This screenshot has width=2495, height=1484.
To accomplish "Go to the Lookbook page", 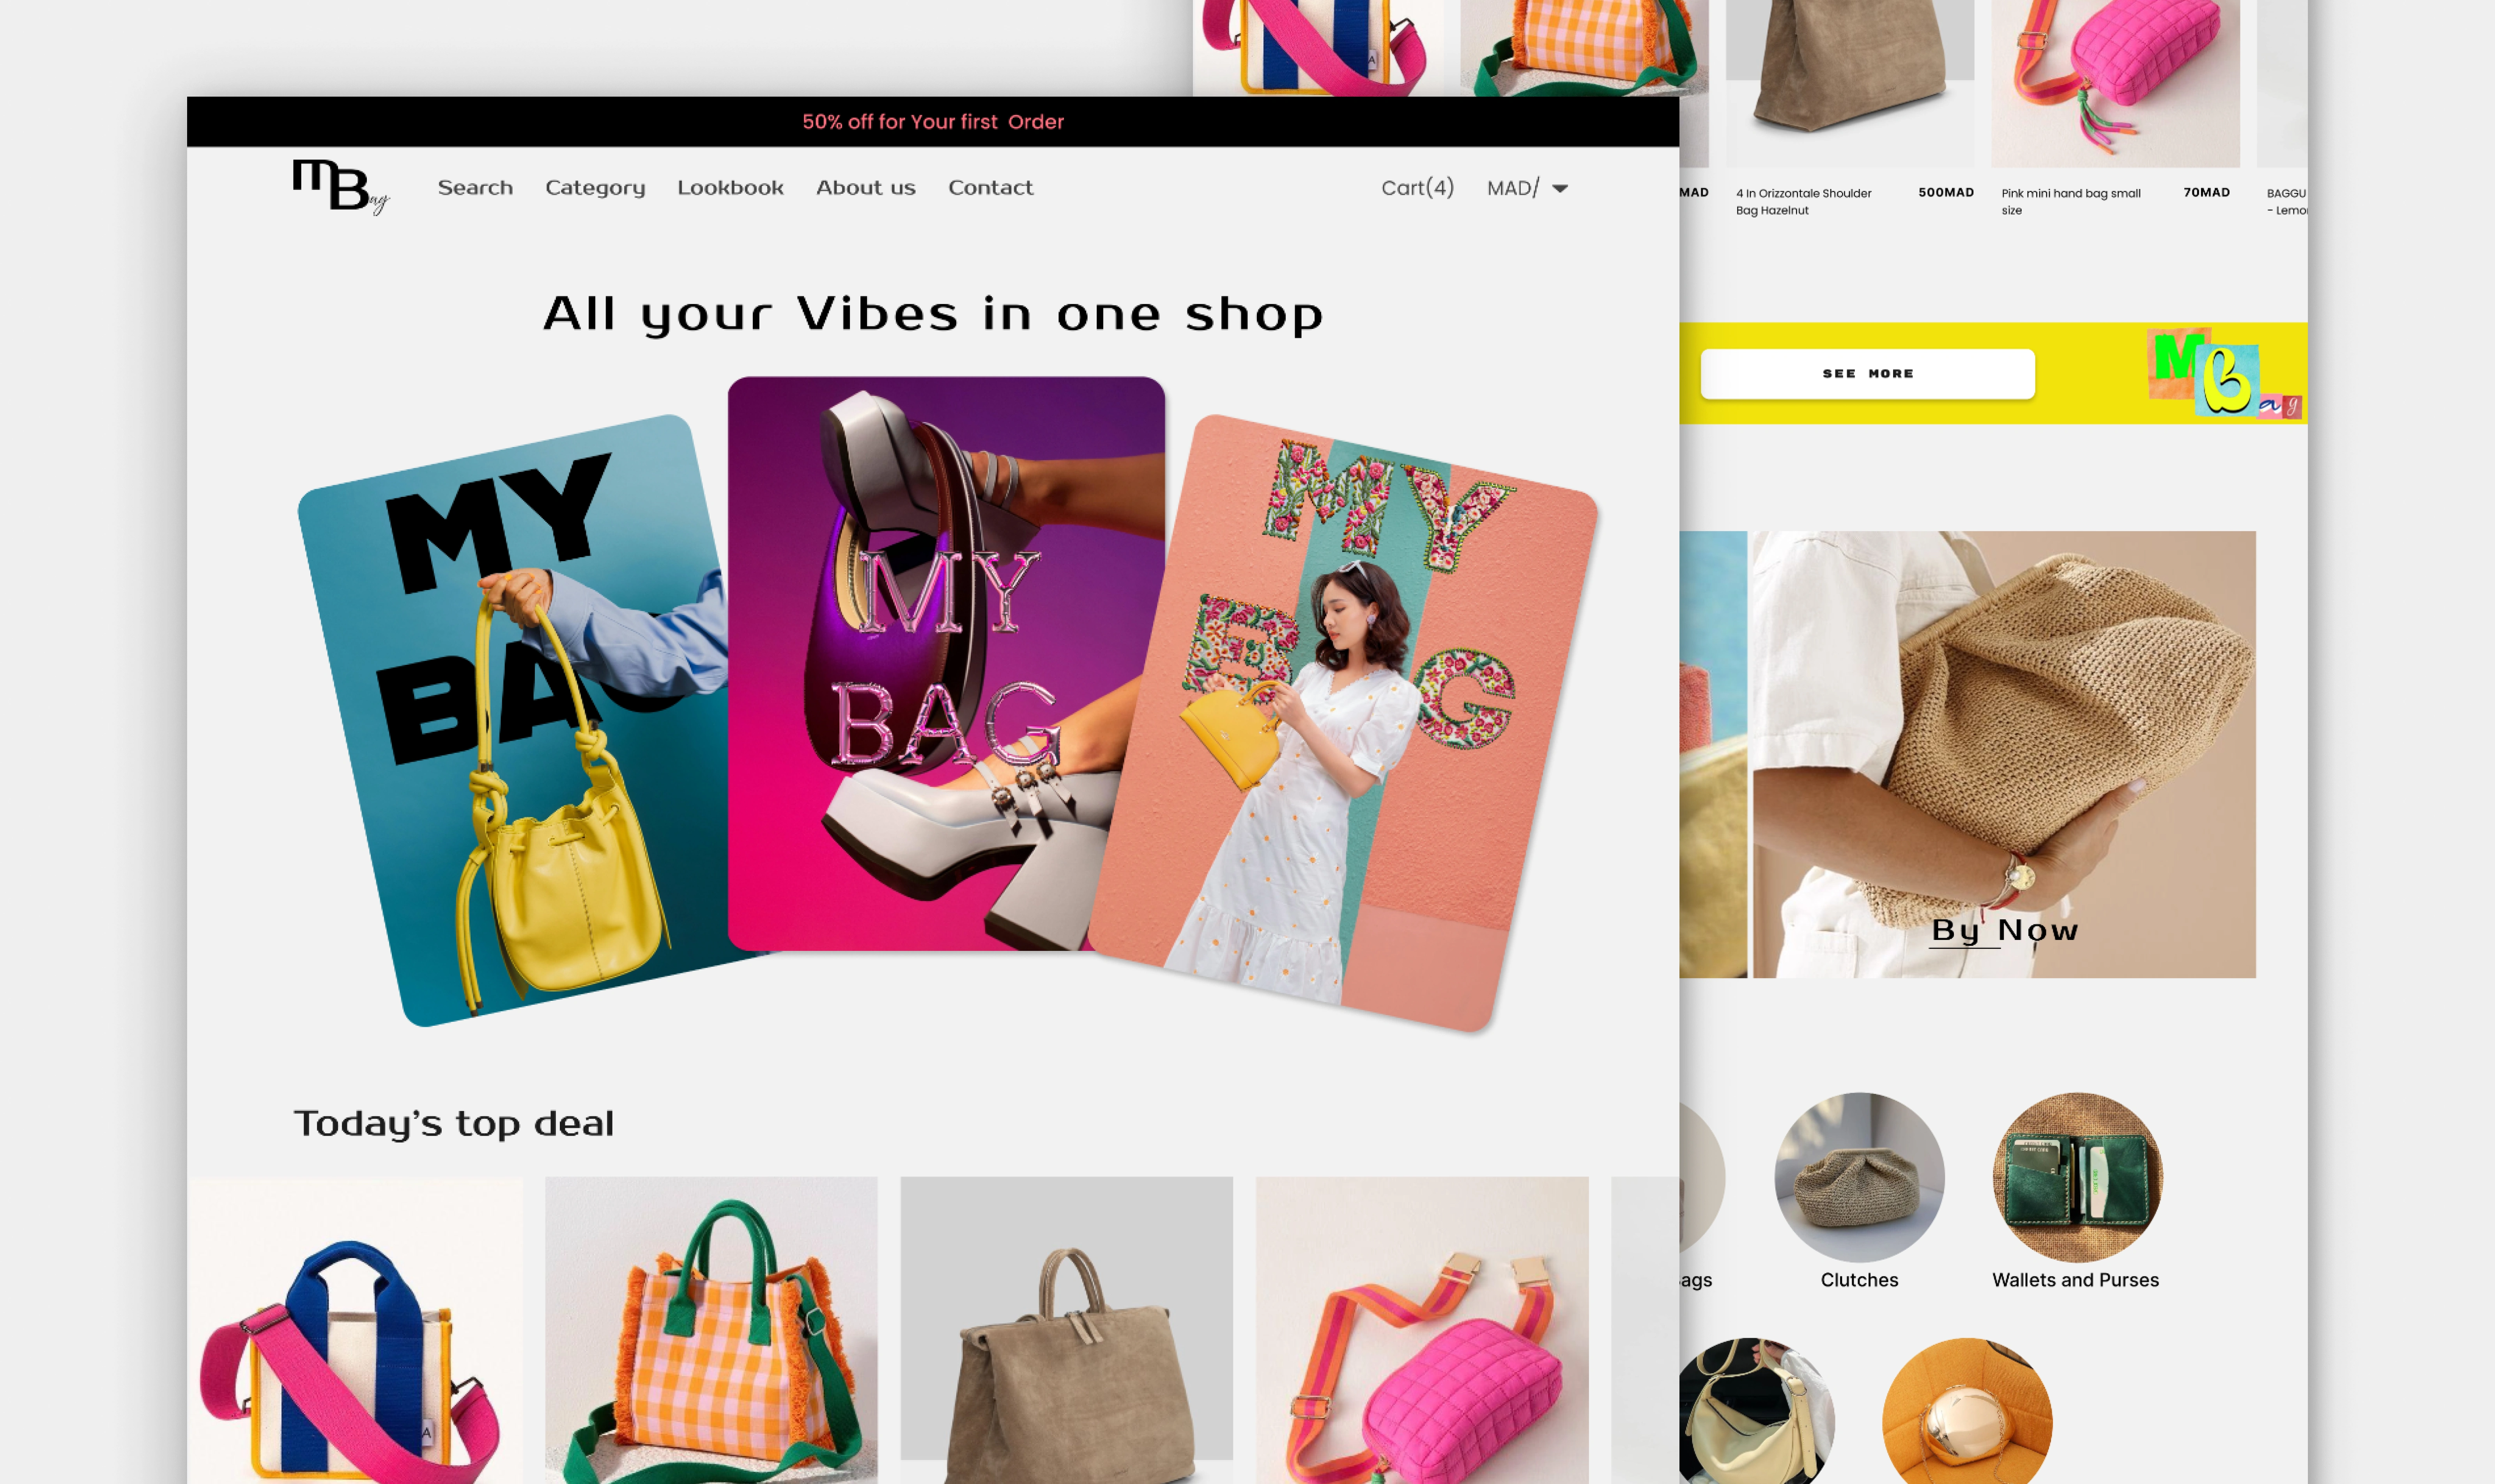I will pyautogui.click(x=730, y=187).
